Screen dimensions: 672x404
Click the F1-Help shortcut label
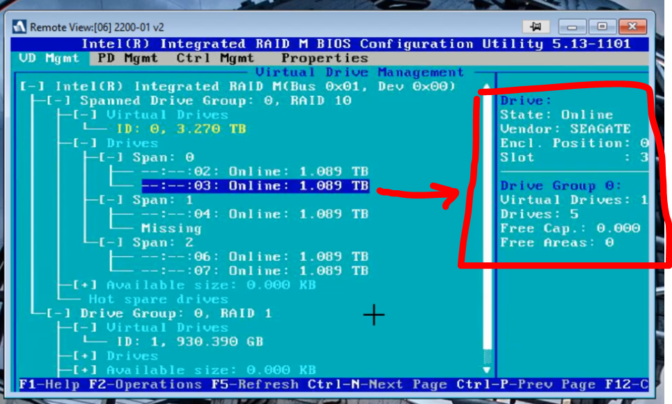click(50, 385)
